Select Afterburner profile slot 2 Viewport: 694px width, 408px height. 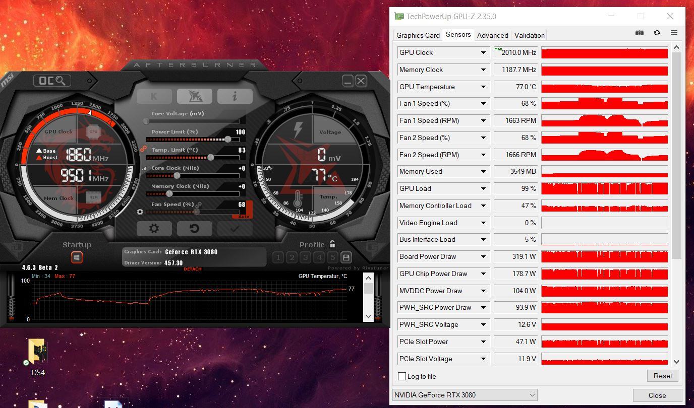coord(292,257)
